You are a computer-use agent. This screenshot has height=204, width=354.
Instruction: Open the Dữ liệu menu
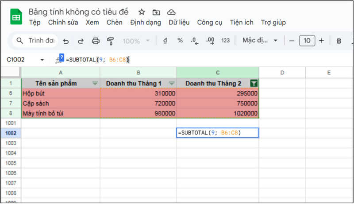click(x=179, y=23)
